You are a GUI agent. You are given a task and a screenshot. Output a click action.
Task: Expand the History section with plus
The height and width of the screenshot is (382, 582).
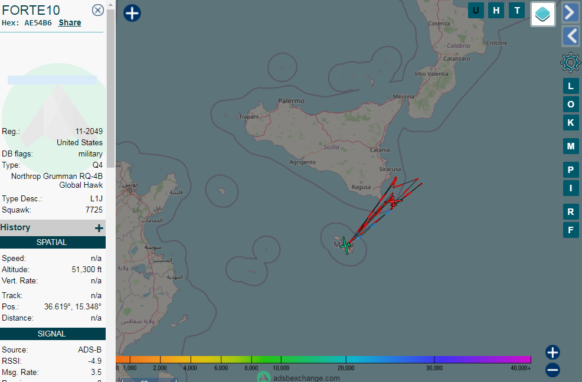click(x=99, y=228)
